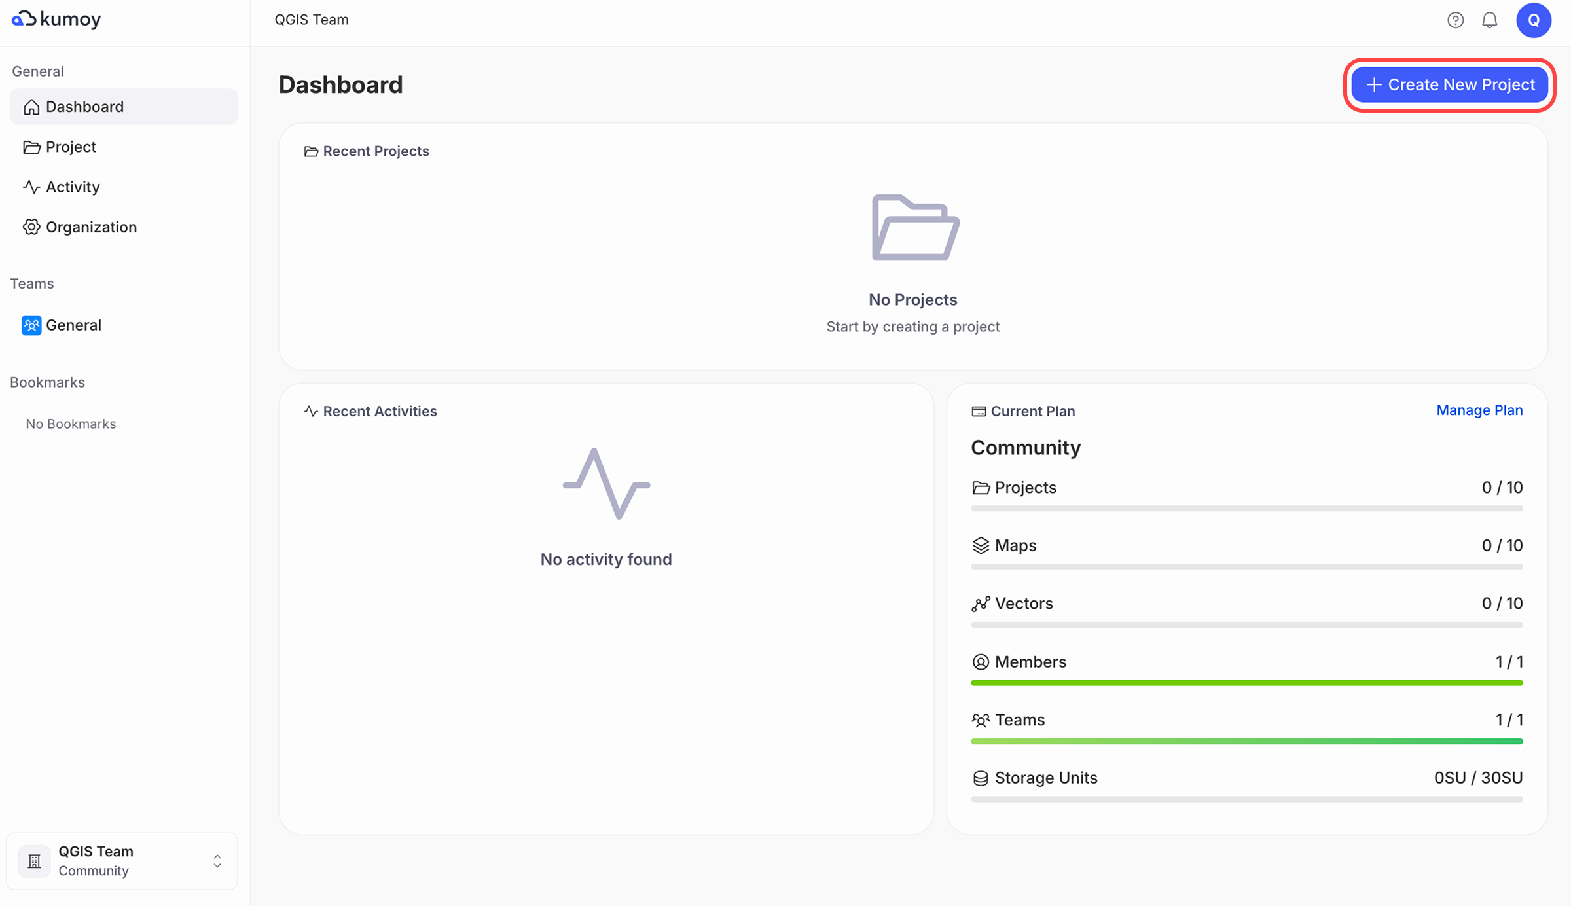Click the Storage Units database icon

(980, 778)
